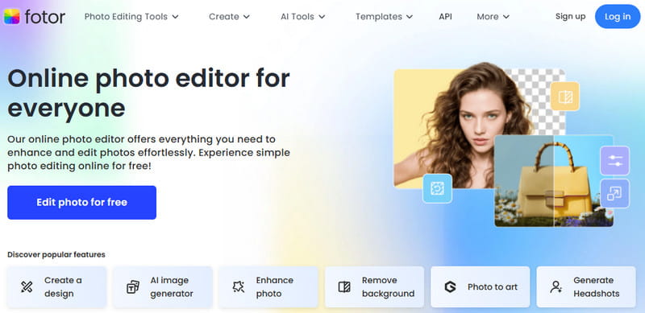Click the Log in button
Screen dimensions: 645x313
coord(618,16)
